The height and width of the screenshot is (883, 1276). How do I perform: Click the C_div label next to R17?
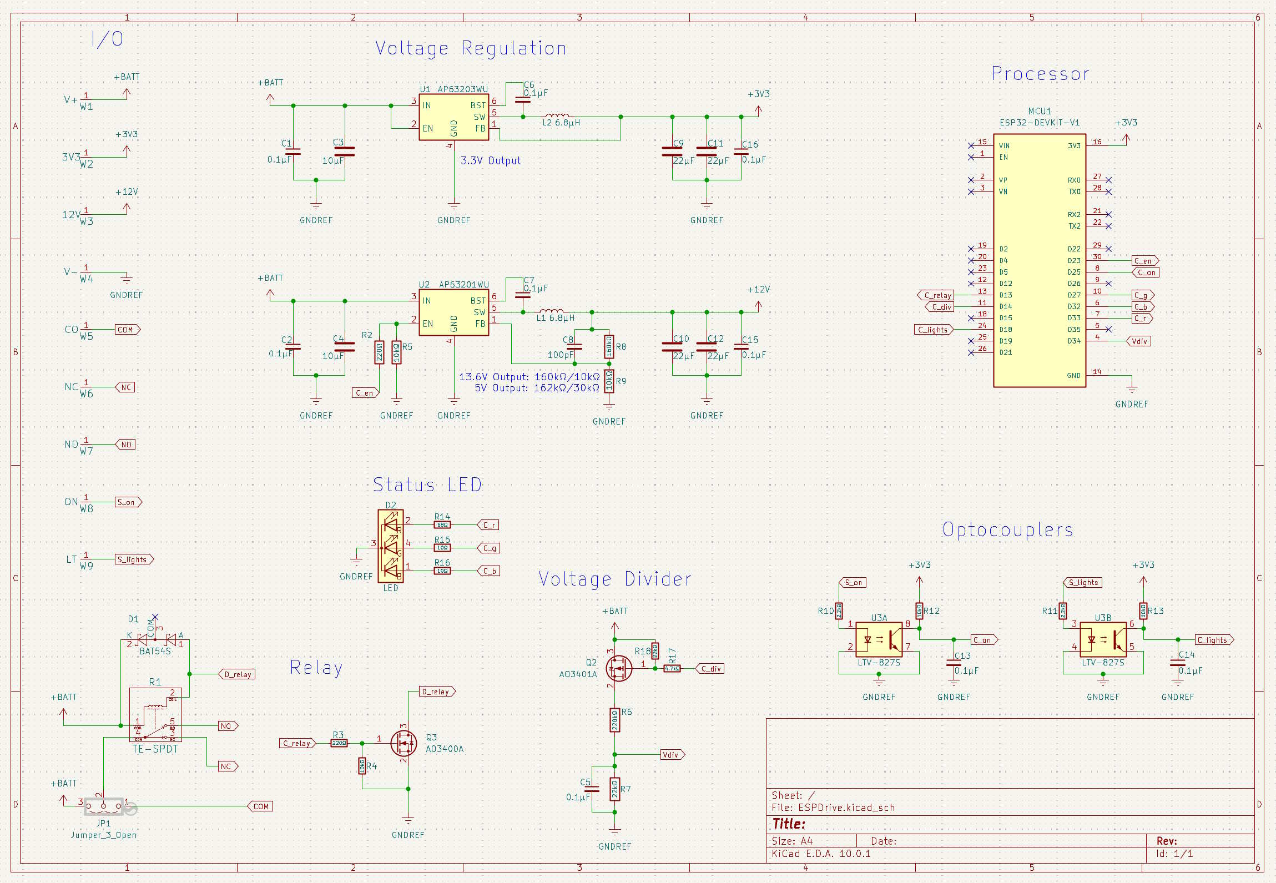click(710, 668)
